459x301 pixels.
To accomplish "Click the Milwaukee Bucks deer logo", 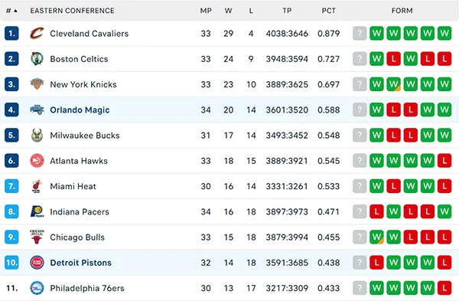I will click(37, 135).
